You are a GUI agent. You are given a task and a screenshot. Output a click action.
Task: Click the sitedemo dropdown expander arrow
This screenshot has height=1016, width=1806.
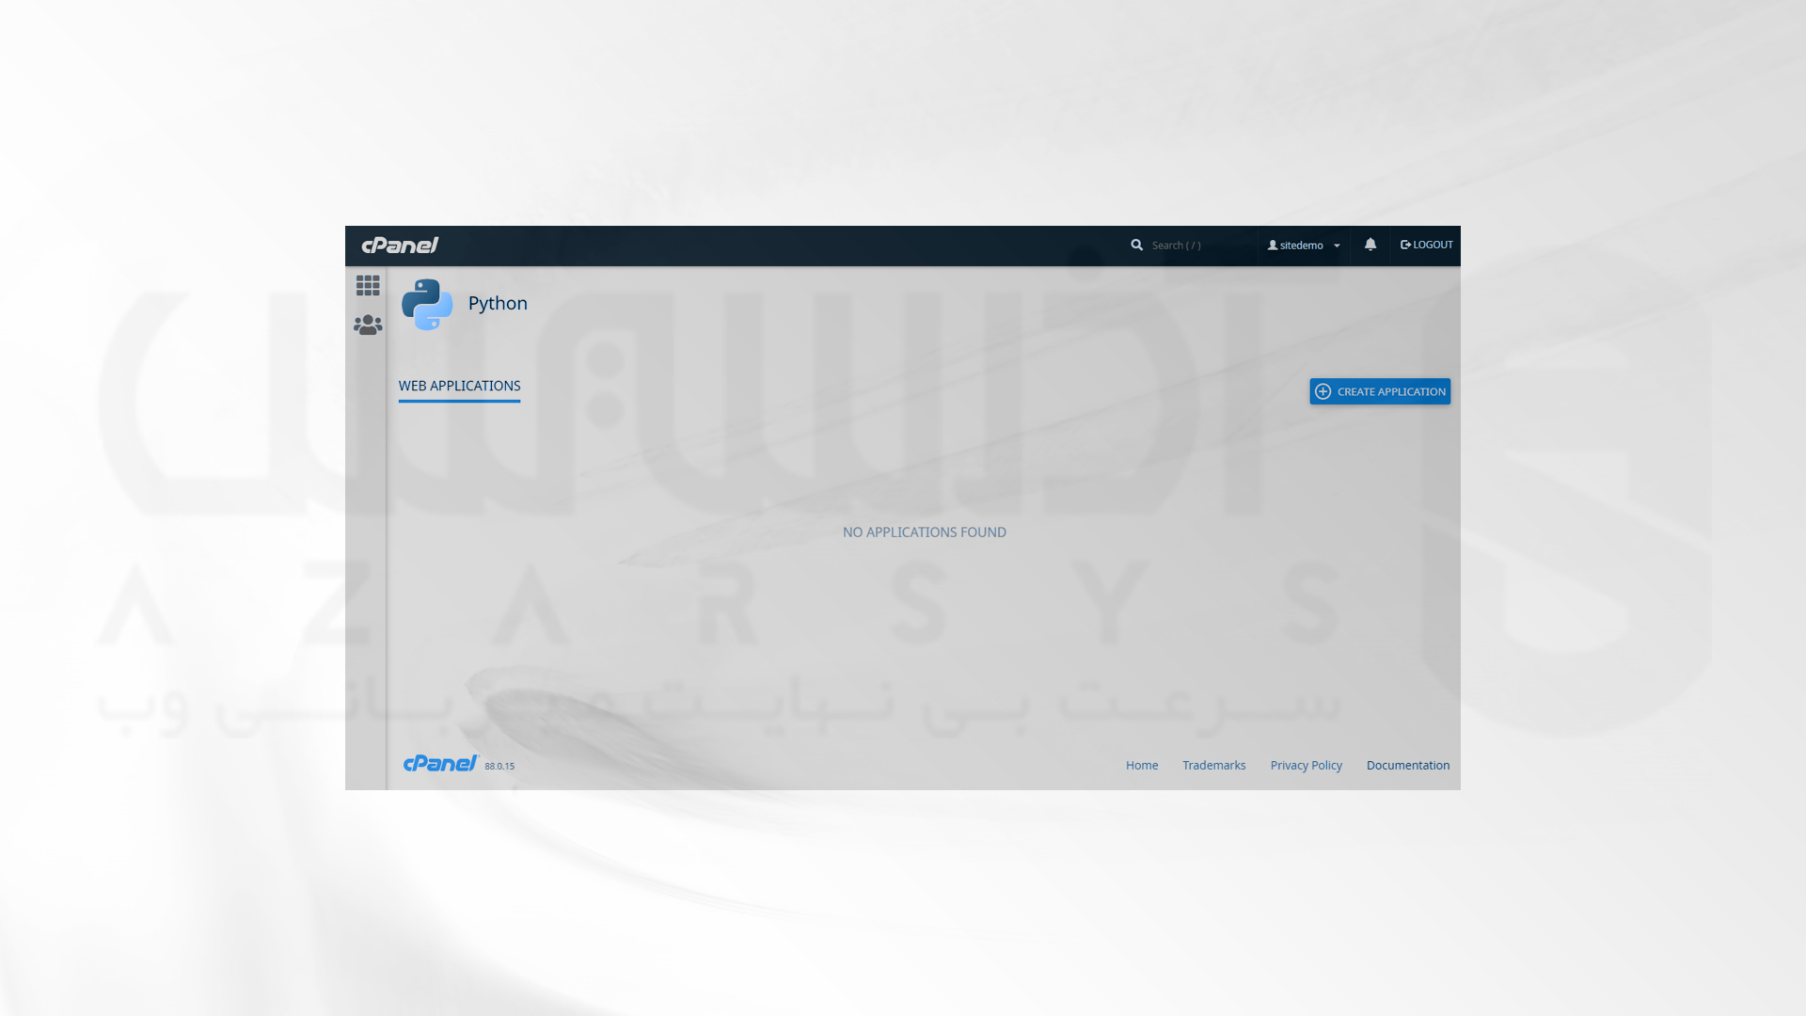pos(1338,246)
